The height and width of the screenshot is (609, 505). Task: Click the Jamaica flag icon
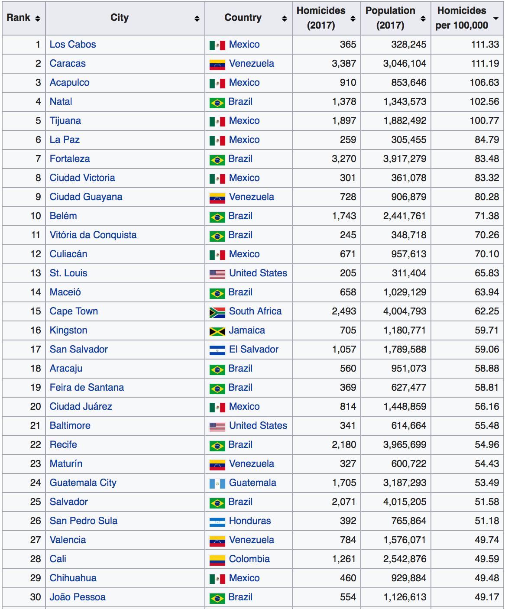coord(217,331)
